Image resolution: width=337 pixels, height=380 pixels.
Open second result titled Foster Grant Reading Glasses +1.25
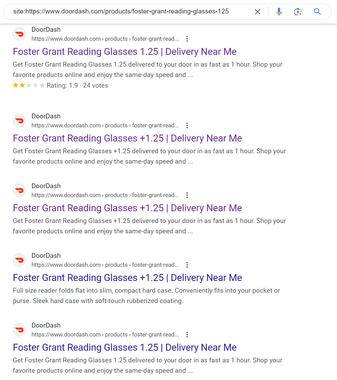pos(127,138)
